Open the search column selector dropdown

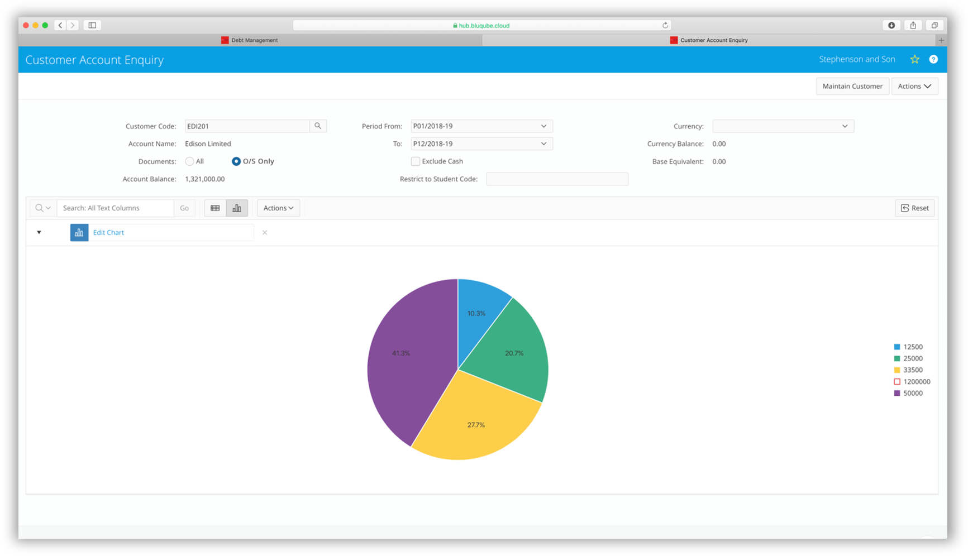(43, 208)
